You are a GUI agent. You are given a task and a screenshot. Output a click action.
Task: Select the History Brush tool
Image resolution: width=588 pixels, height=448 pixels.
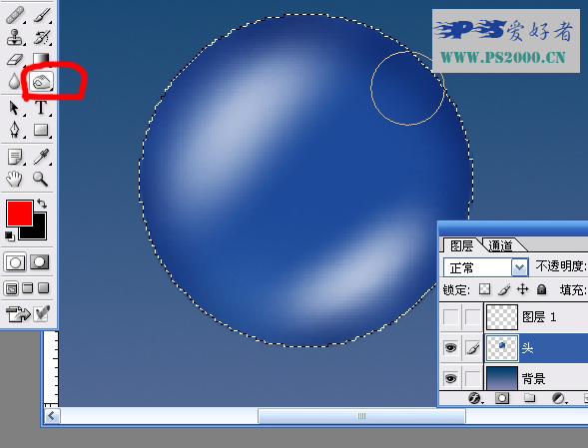(x=42, y=38)
